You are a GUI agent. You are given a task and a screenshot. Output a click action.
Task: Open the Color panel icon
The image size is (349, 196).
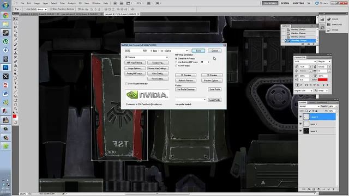(329, 20)
